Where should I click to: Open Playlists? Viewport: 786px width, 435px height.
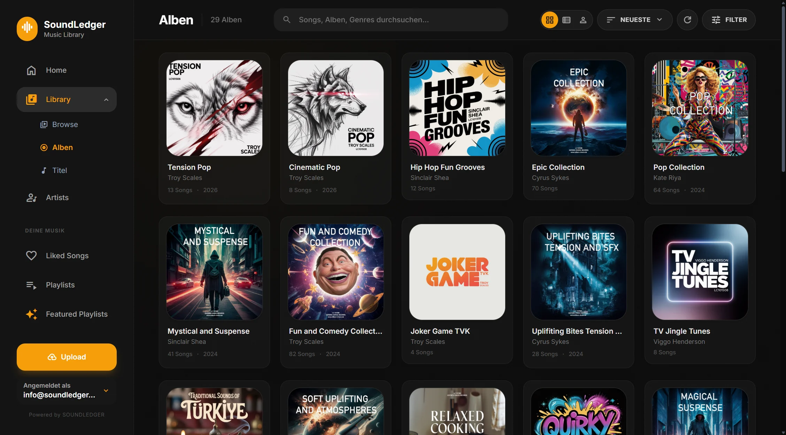click(x=67, y=285)
